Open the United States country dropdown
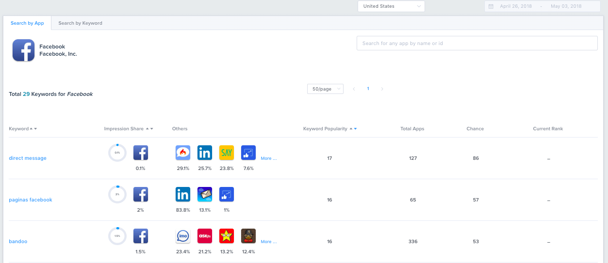Viewport: 608px width, 263px height. pyautogui.click(x=391, y=6)
